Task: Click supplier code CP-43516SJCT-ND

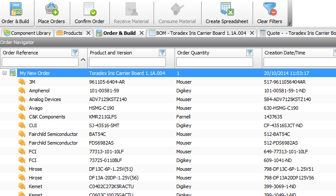Action: coord(283,125)
